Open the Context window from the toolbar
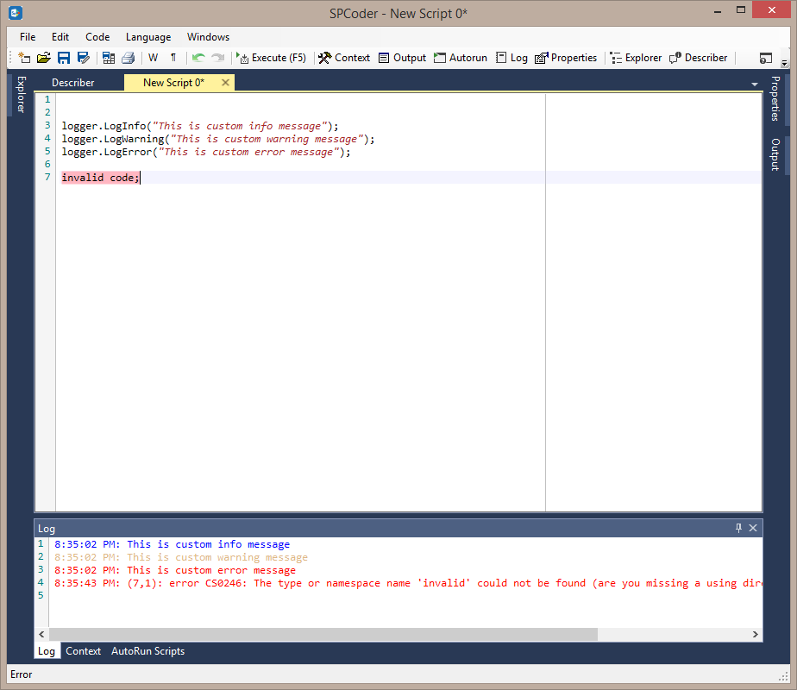The image size is (797, 690). coord(344,58)
